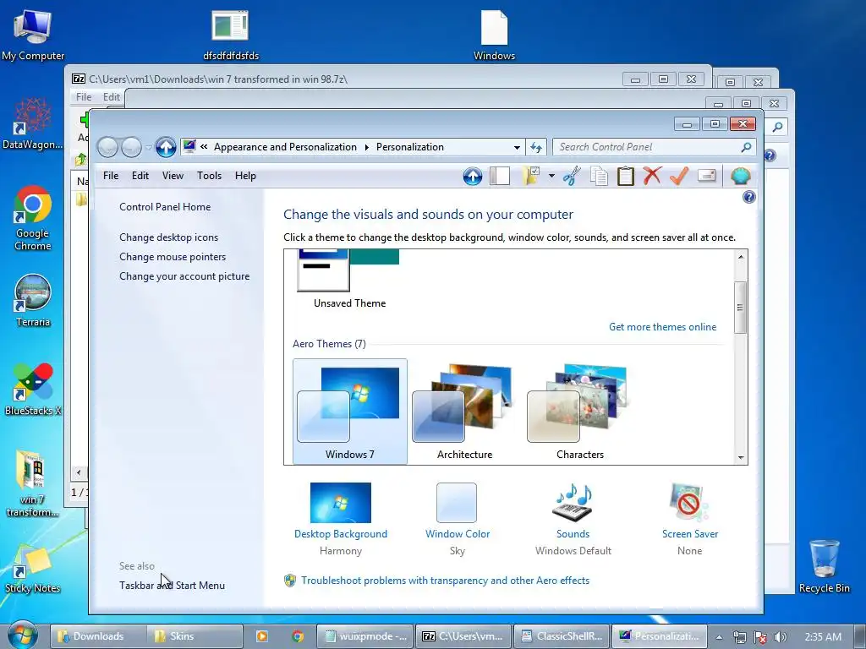866x649 pixels.
Task: Click the Forward navigation button
Action: tap(131, 147)
